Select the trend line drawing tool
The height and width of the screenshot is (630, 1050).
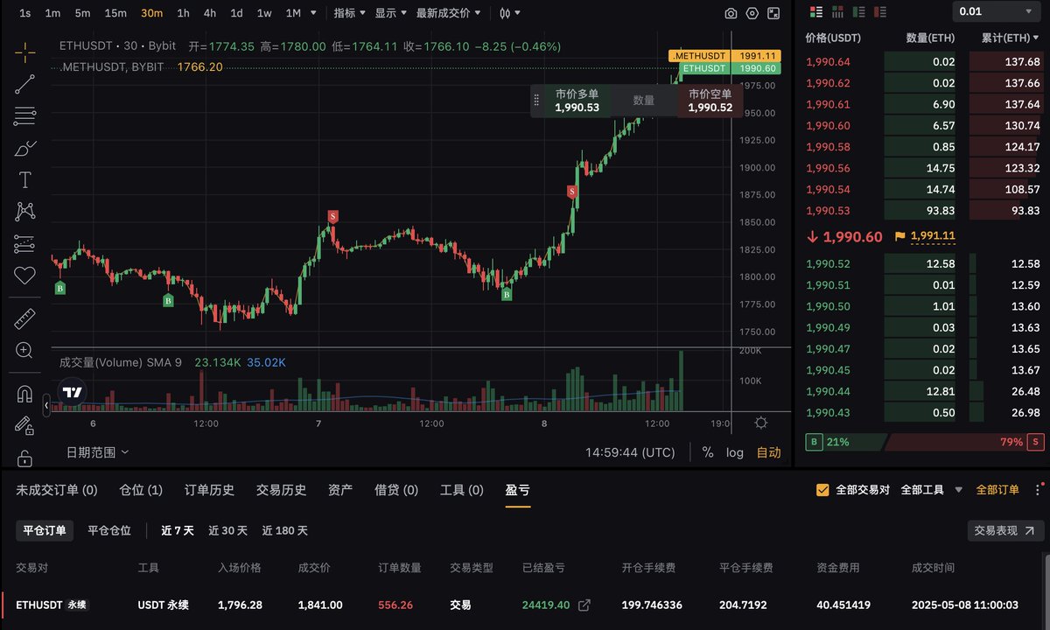tap(24, 84)
